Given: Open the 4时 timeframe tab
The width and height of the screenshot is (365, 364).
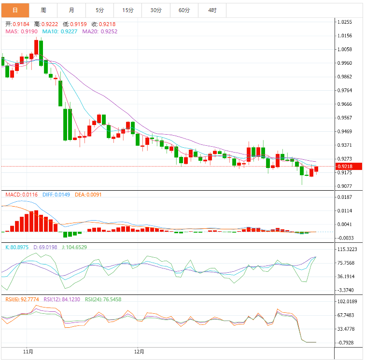Looking at the screenshot, I should coord(212,10).
